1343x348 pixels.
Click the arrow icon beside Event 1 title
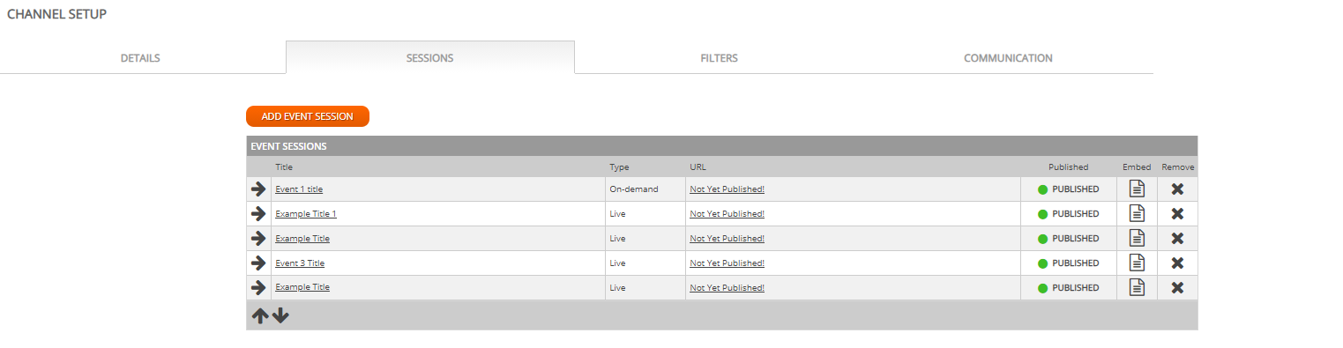258,189
